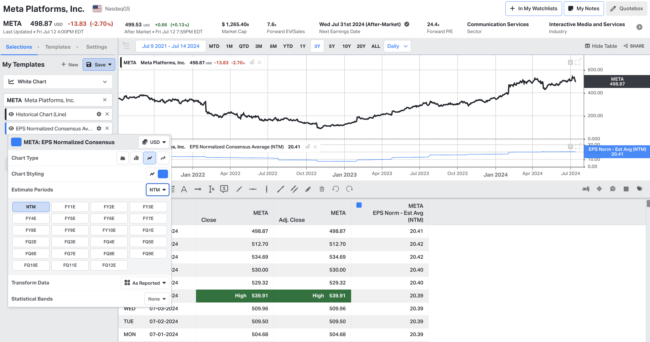Open the date range Jul 9 2021 picker
Screen dimensions: 650x342
click(x=171, y=46)
